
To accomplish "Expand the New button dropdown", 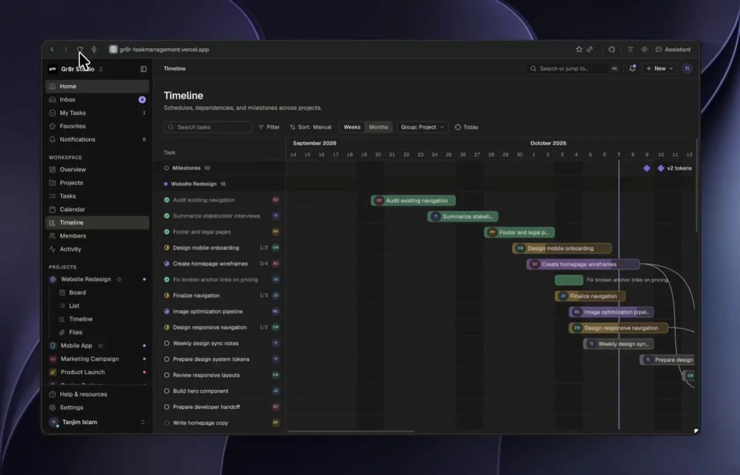I will (660, 68).
